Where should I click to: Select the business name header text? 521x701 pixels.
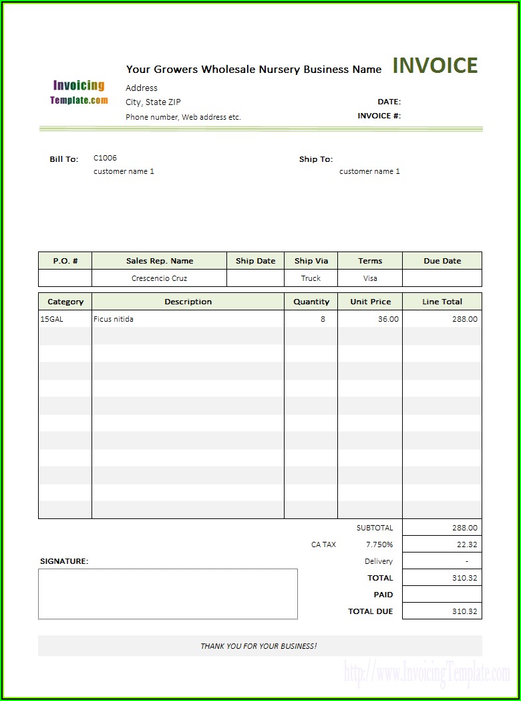click(254, 69)
